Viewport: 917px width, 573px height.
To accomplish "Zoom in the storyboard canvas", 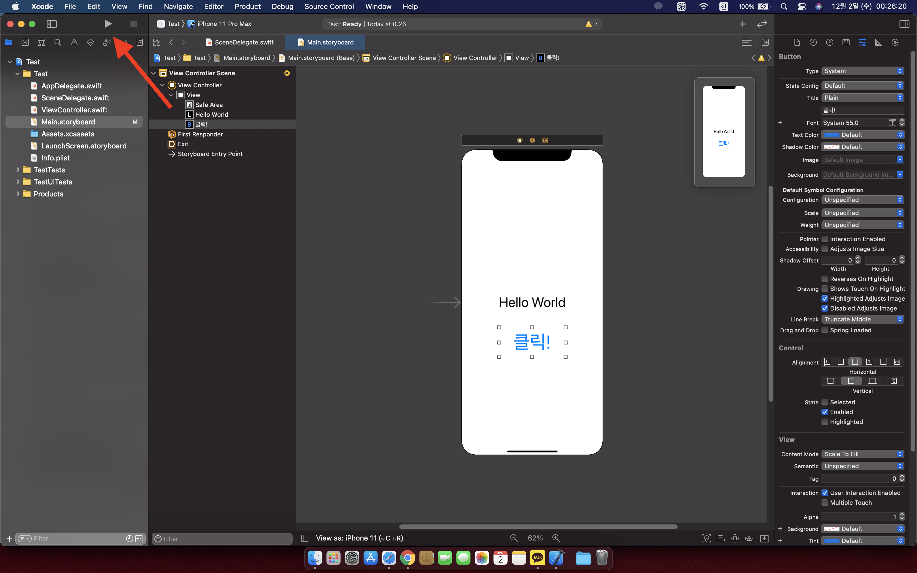I will point(556,538).
